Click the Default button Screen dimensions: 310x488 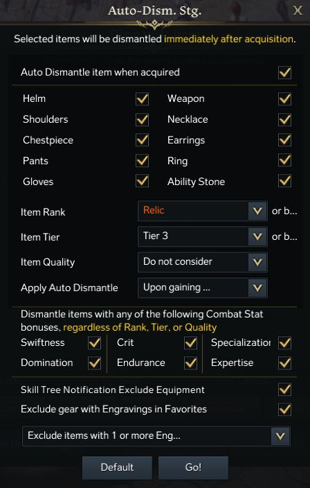pyautogui.click(x=117, y=467)
